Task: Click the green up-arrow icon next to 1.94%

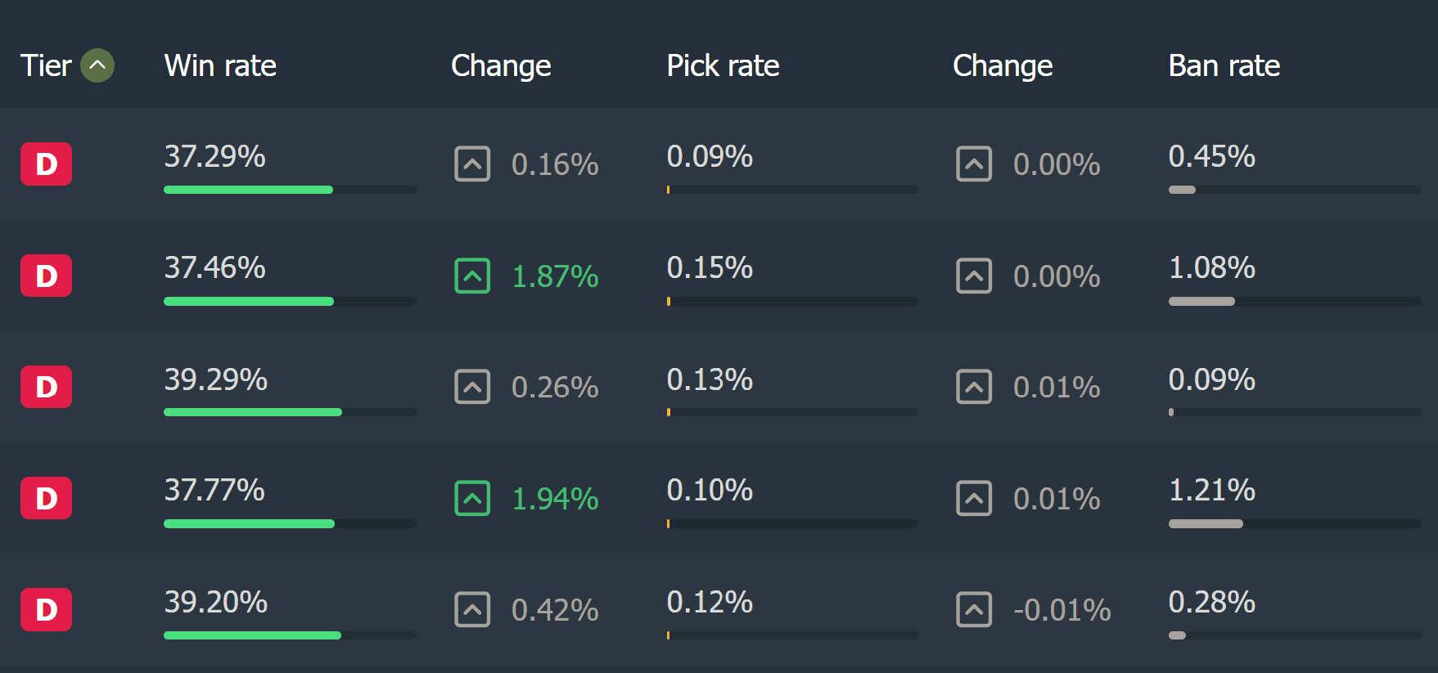Action: [472, 498]
